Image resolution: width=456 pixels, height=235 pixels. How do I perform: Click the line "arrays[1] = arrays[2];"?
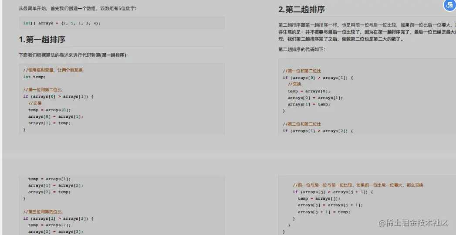(x=56, y=185)
